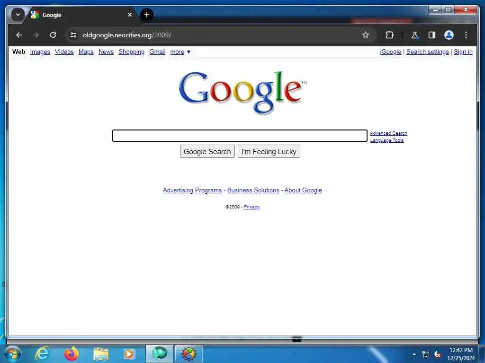485x363 pixels.
Task: Open the profile avatar menu
Action: [449, 35]
